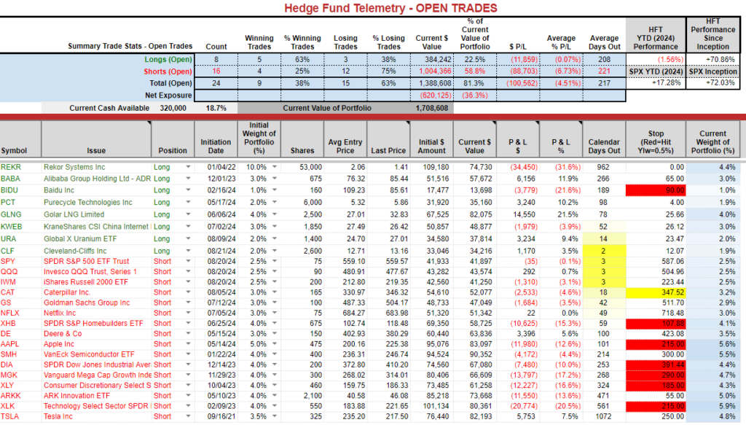Select the Longs (Open) row label
746x425 pixels.
click(168, 60)
